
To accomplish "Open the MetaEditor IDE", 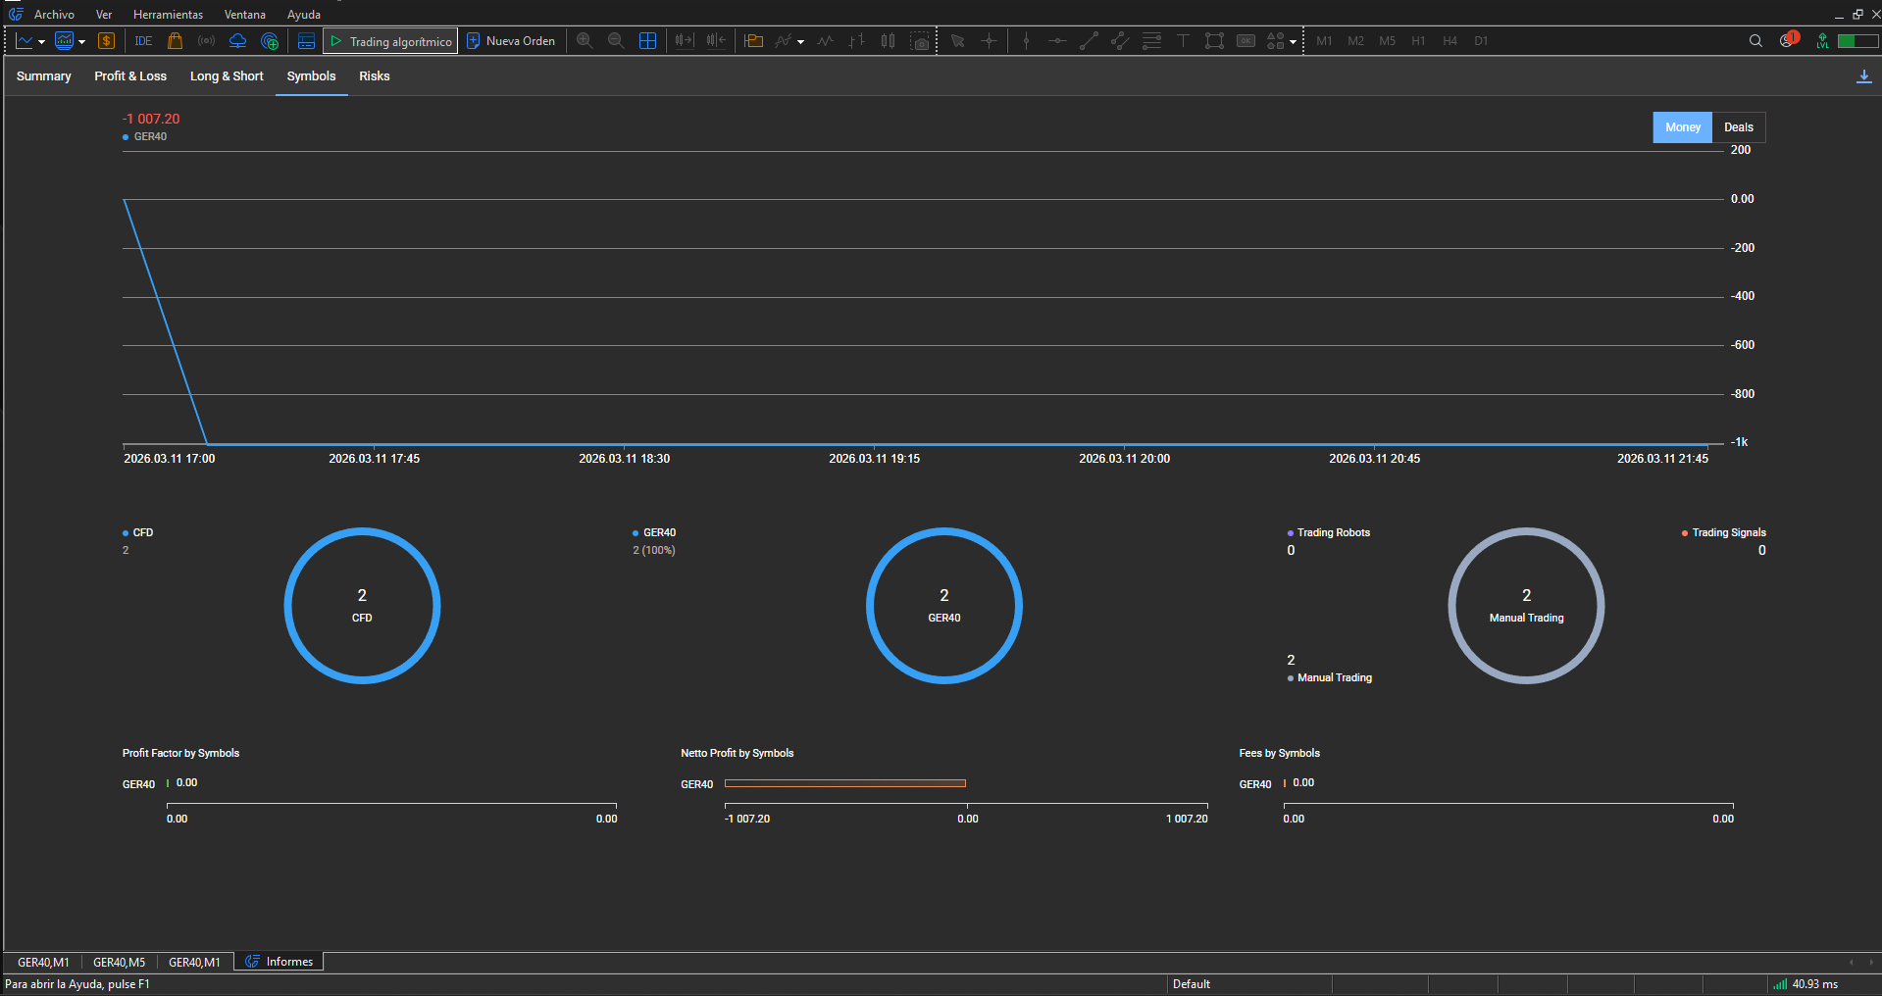I will tap(143, 41).
